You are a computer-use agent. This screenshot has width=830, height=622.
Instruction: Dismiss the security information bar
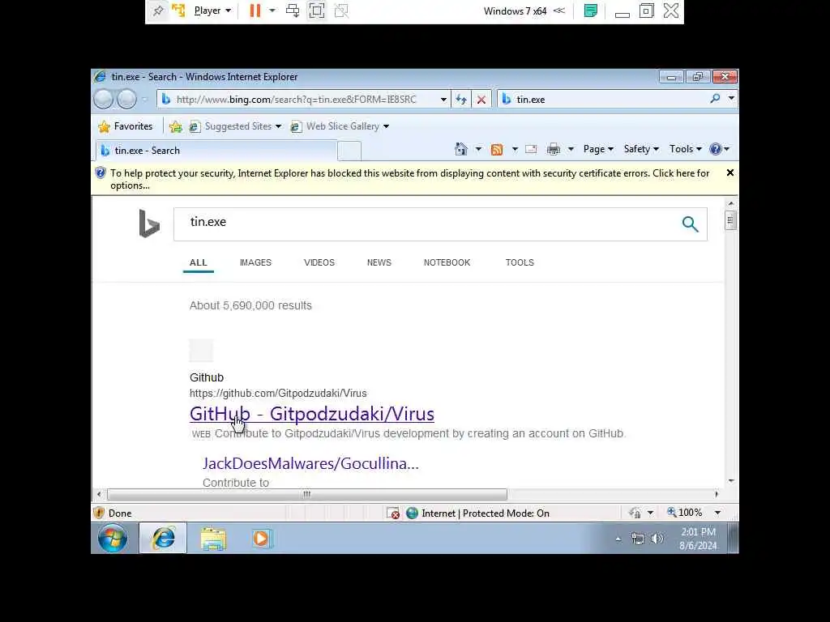coord(730,173)
